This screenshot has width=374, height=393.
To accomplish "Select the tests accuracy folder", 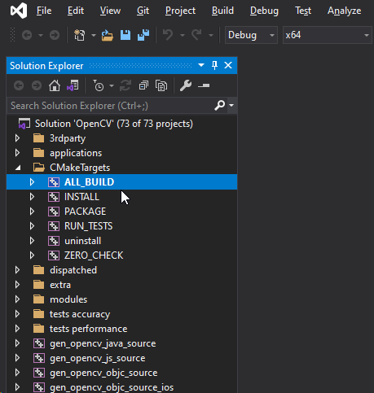I will (80, 314).
